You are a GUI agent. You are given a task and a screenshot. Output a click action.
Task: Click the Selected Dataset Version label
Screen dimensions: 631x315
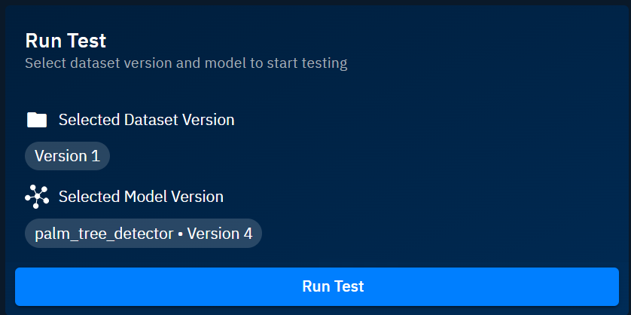(146, 120)
